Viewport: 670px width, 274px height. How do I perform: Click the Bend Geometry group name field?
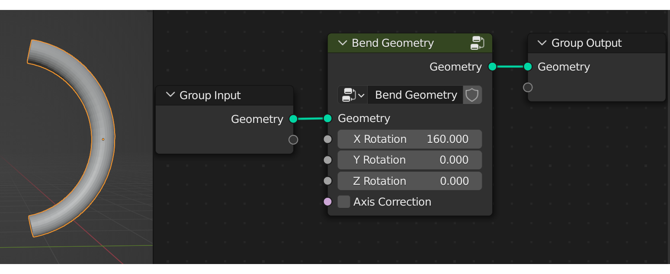click(415, 95)
